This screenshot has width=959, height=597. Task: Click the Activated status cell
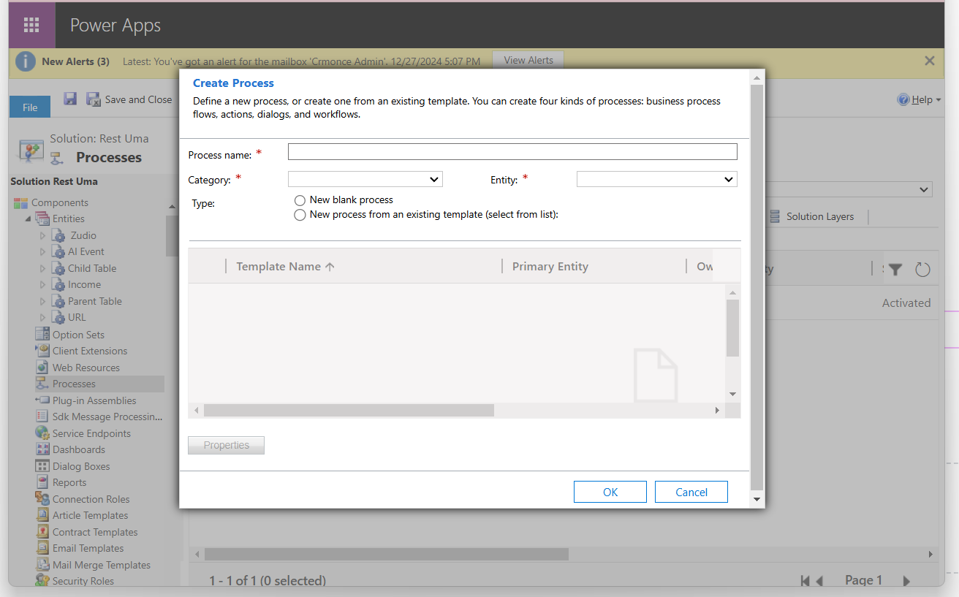906,303
